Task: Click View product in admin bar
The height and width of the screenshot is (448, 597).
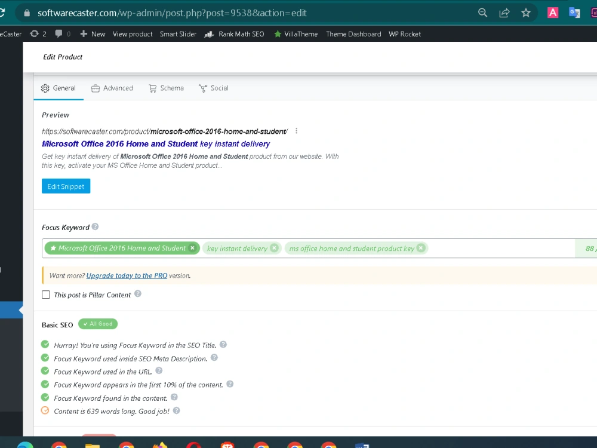Action: 133,34
